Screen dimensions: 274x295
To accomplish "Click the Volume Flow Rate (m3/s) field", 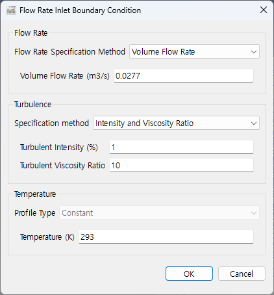I will point(184,75).
